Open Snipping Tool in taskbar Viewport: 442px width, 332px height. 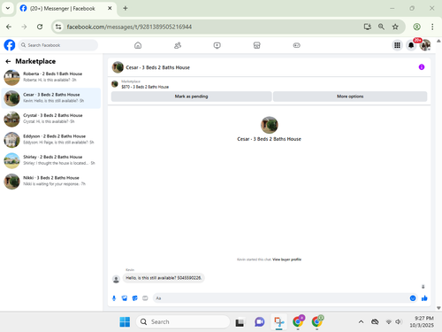[x=278, y=321]
